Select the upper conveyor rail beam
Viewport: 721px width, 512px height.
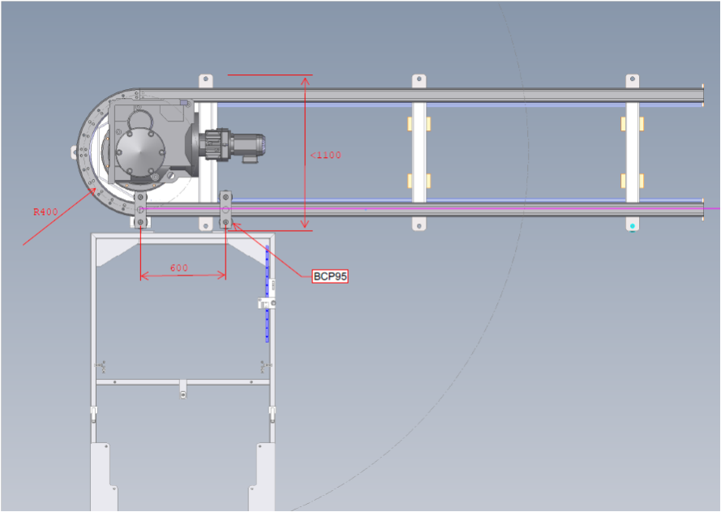[x=422, y=95]
